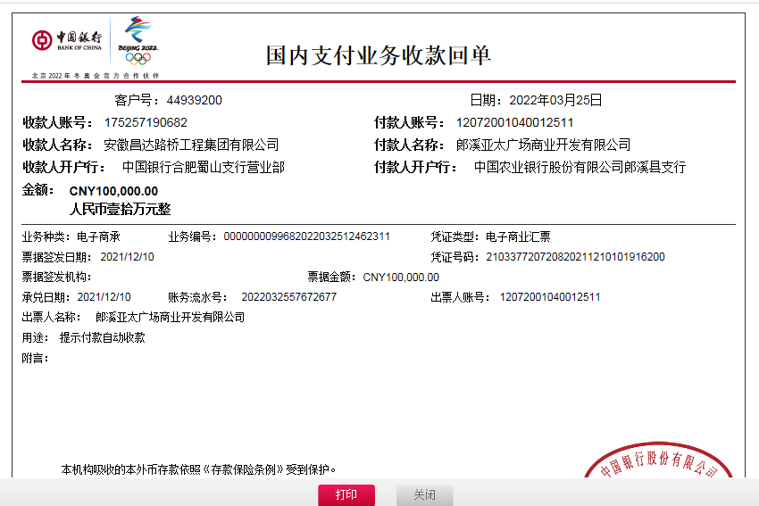
Task: Select payer bank 中国农业银行股份有限公司郎溪县支行
Action: (x=580, y=167)
